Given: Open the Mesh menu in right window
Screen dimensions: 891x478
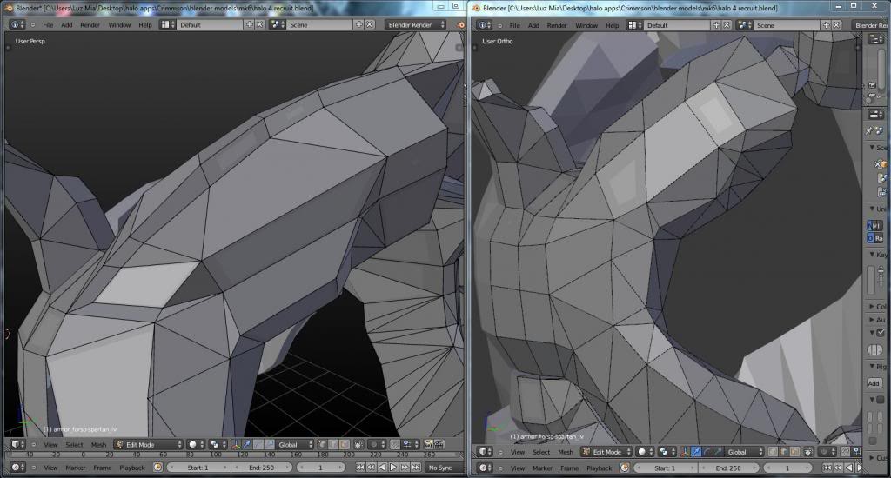Looking at the screenshot, I should click(565, 452).
